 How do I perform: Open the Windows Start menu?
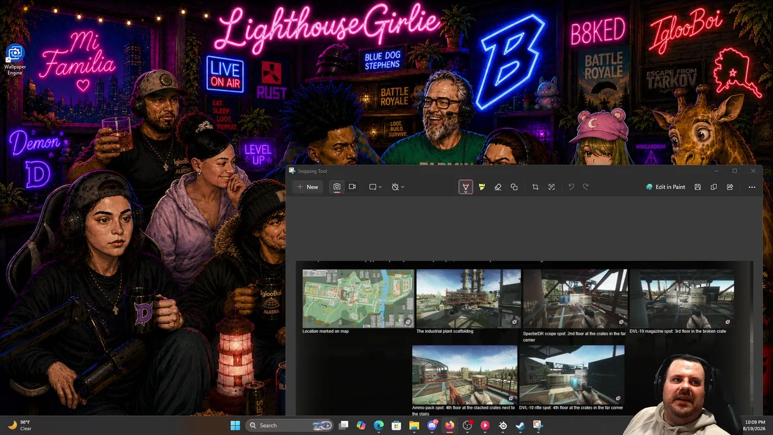click(236, 425)
